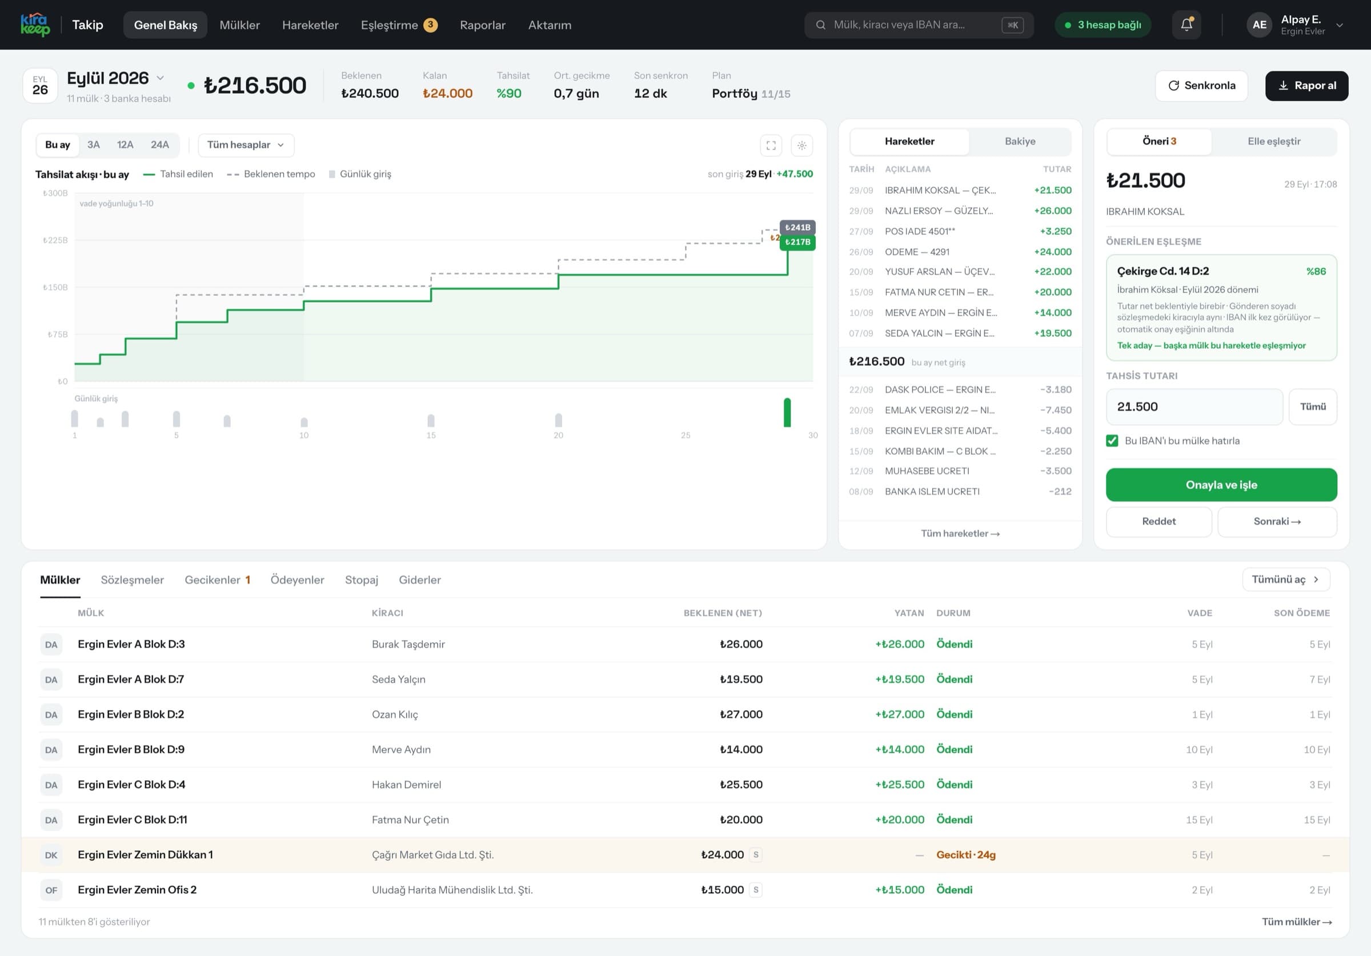Click the 'Sonraki' button

click(x=1277, y=522)
